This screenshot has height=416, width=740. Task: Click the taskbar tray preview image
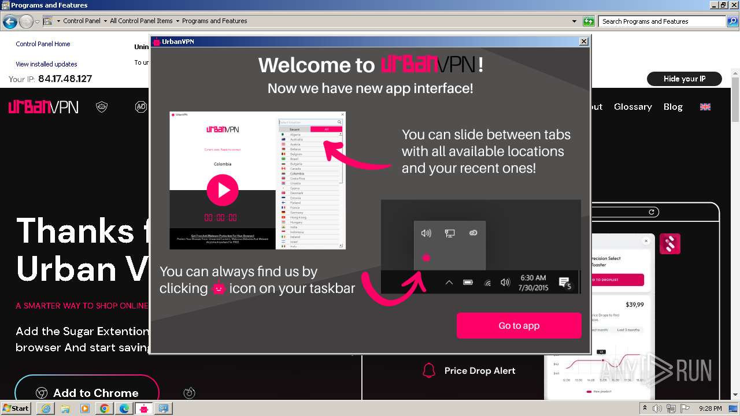(480, 247)
